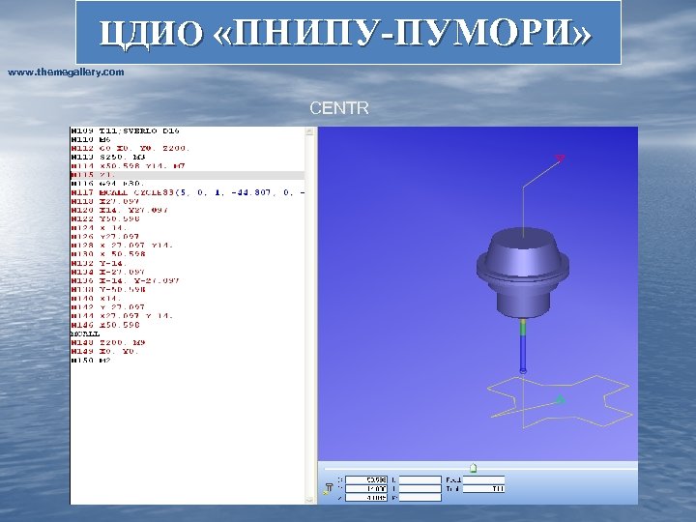Select line N150 M2

tap(91, 361)
